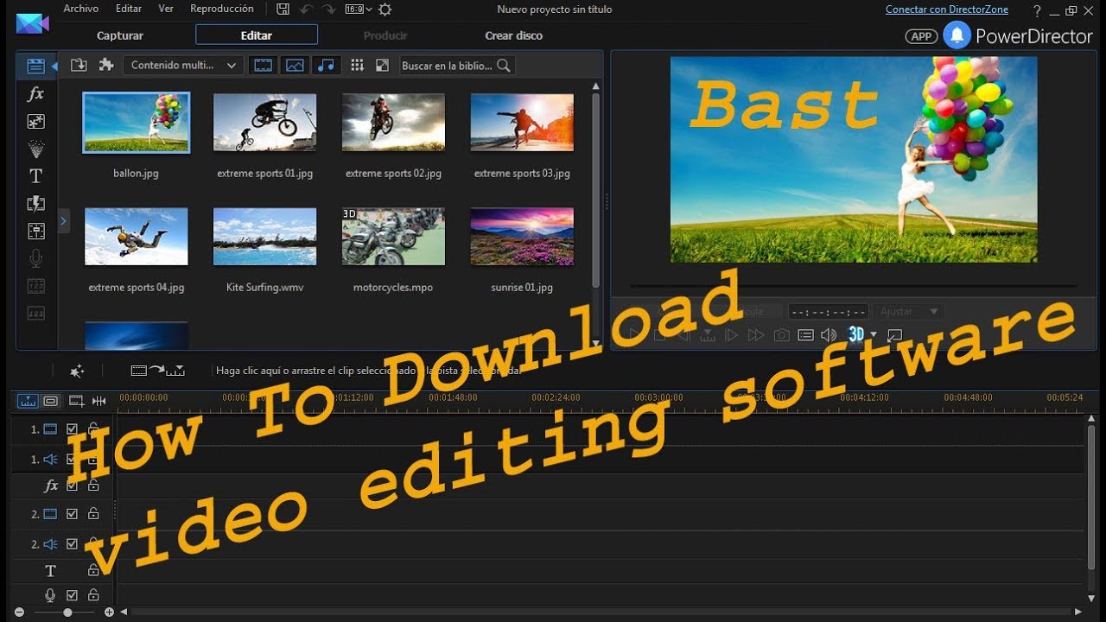Lock the fx effect track
Viewport: 1106px width, 622px height.
click(92, 486)
